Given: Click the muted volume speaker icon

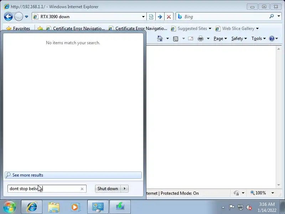Looking at the screenshot, I should click(249, 207).
